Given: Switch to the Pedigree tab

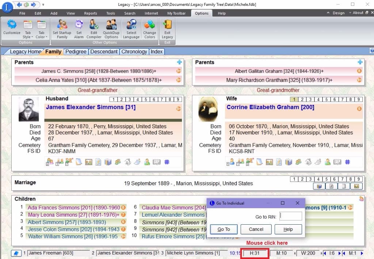Looking at the screenshot, I should coord(76,52).
